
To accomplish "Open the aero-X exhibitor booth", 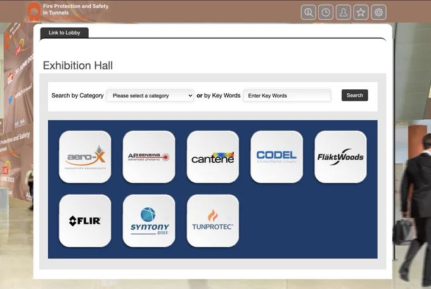I will pyautogui.click(x=85, y=157).
